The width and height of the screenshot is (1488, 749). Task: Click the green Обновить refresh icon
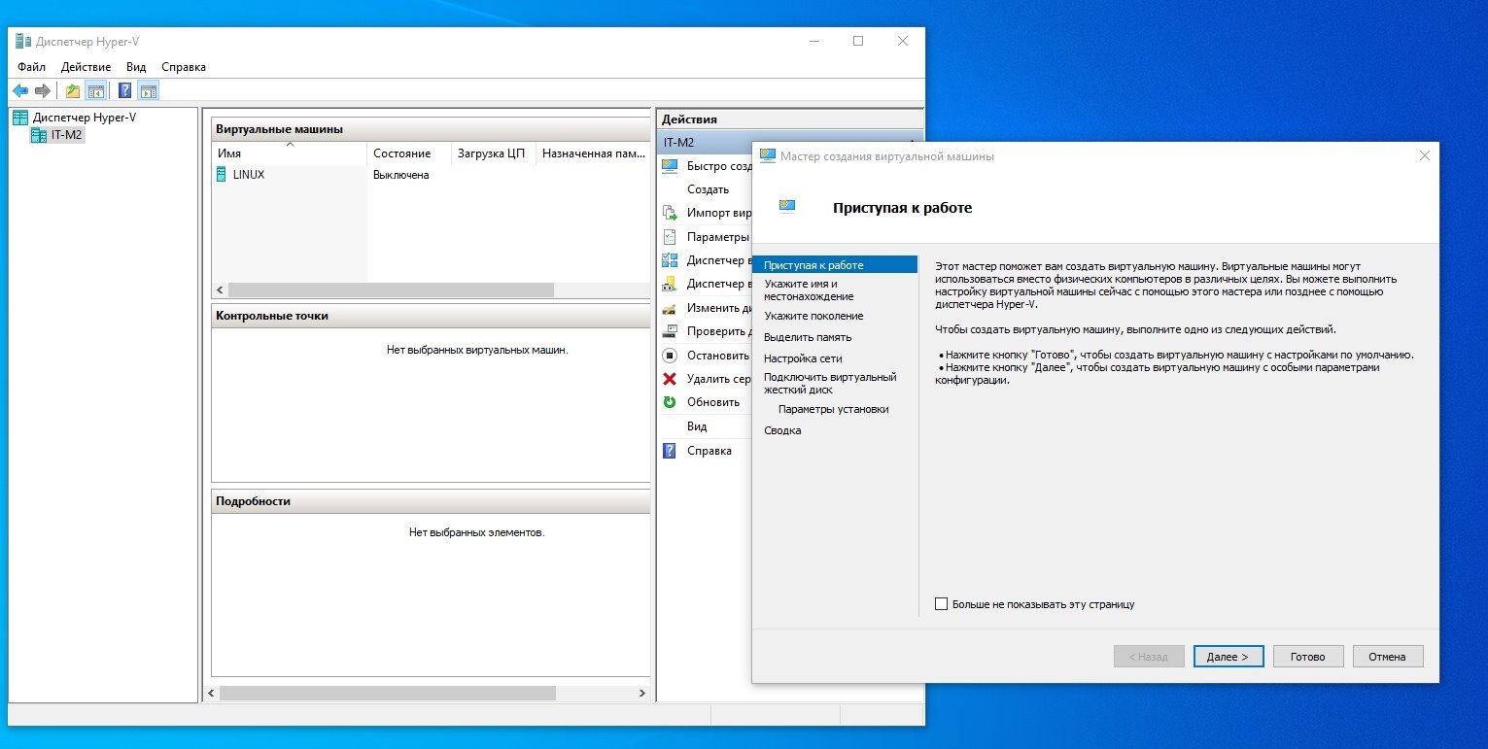670,402
